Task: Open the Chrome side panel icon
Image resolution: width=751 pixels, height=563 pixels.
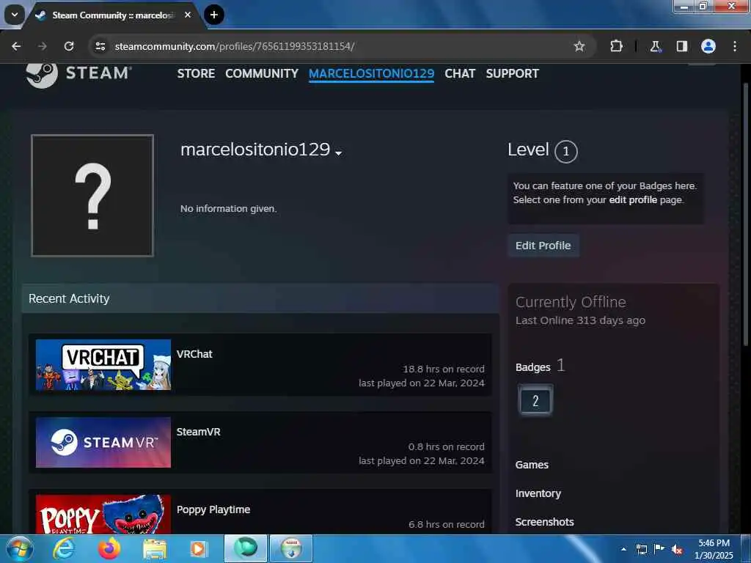Action: coord(681,46)
